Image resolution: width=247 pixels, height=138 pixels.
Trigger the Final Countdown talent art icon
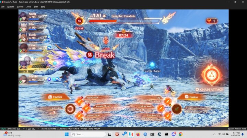(177, 109)
